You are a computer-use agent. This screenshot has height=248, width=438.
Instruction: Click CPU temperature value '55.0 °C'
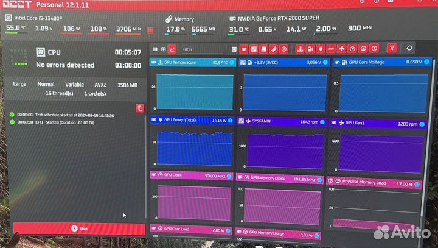tap(16, 28)
